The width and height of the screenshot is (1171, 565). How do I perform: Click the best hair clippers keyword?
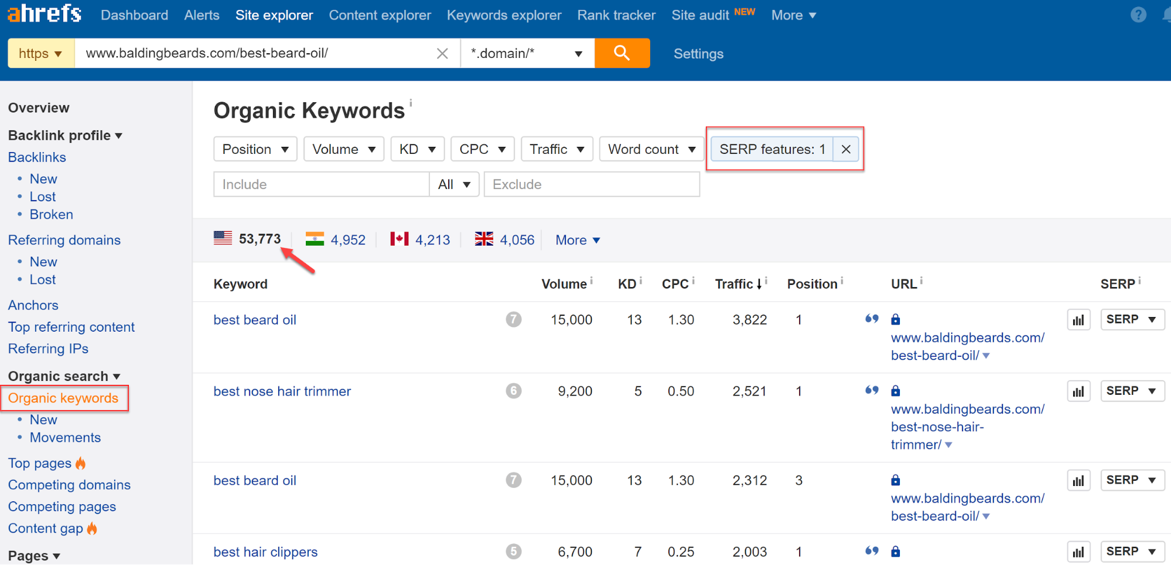tap(265, 552)
